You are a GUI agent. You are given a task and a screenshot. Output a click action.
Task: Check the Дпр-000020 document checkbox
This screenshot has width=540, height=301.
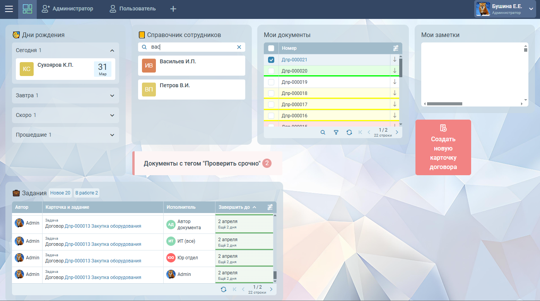(x=271, y=71)
